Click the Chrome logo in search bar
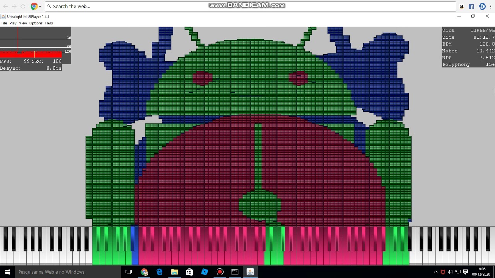495x278 pixels. (x=34, y=7)
